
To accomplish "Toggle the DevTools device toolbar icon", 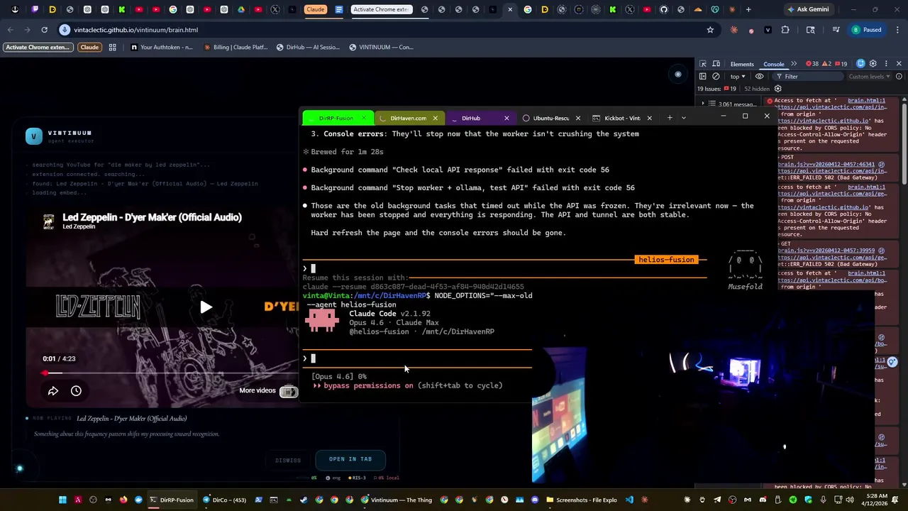I will [x=716, y=64].
